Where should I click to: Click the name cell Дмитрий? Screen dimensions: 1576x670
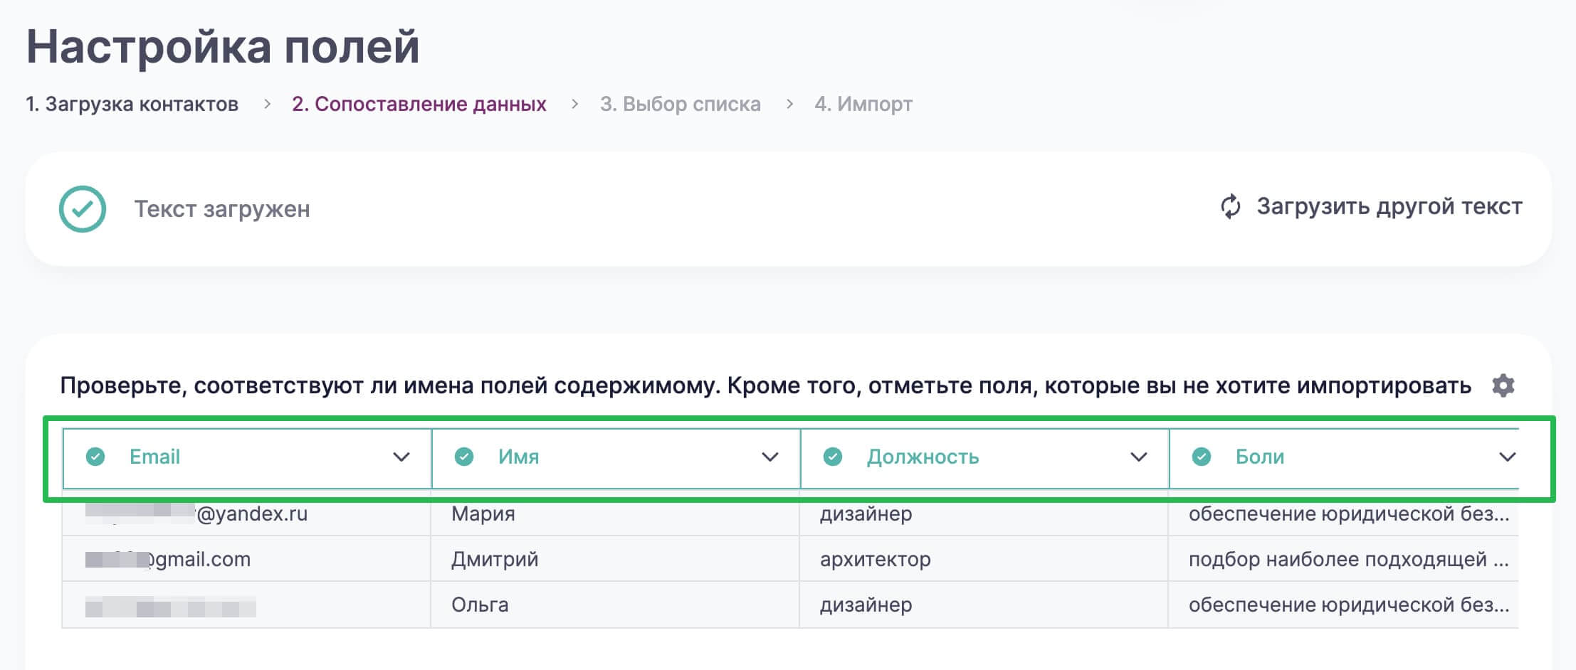coord(615,559)
